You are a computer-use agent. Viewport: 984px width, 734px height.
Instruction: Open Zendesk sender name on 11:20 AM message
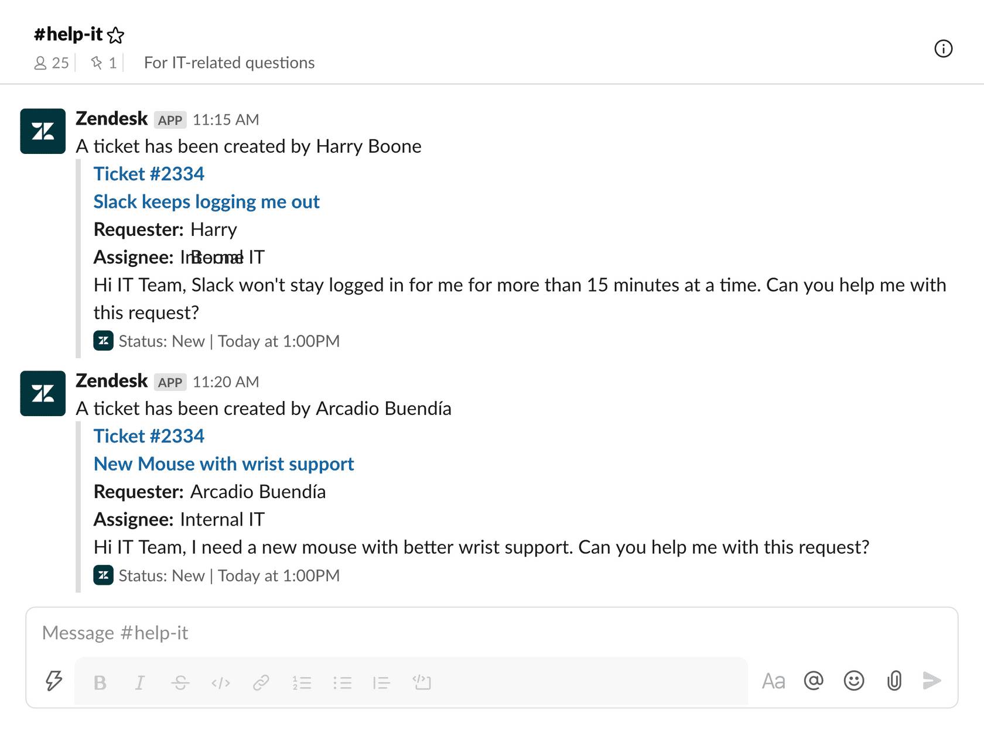click(111, 380)
